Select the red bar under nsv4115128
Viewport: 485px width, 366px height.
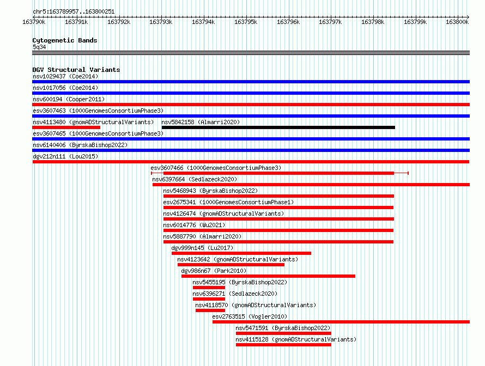click(x=283, y=345)
